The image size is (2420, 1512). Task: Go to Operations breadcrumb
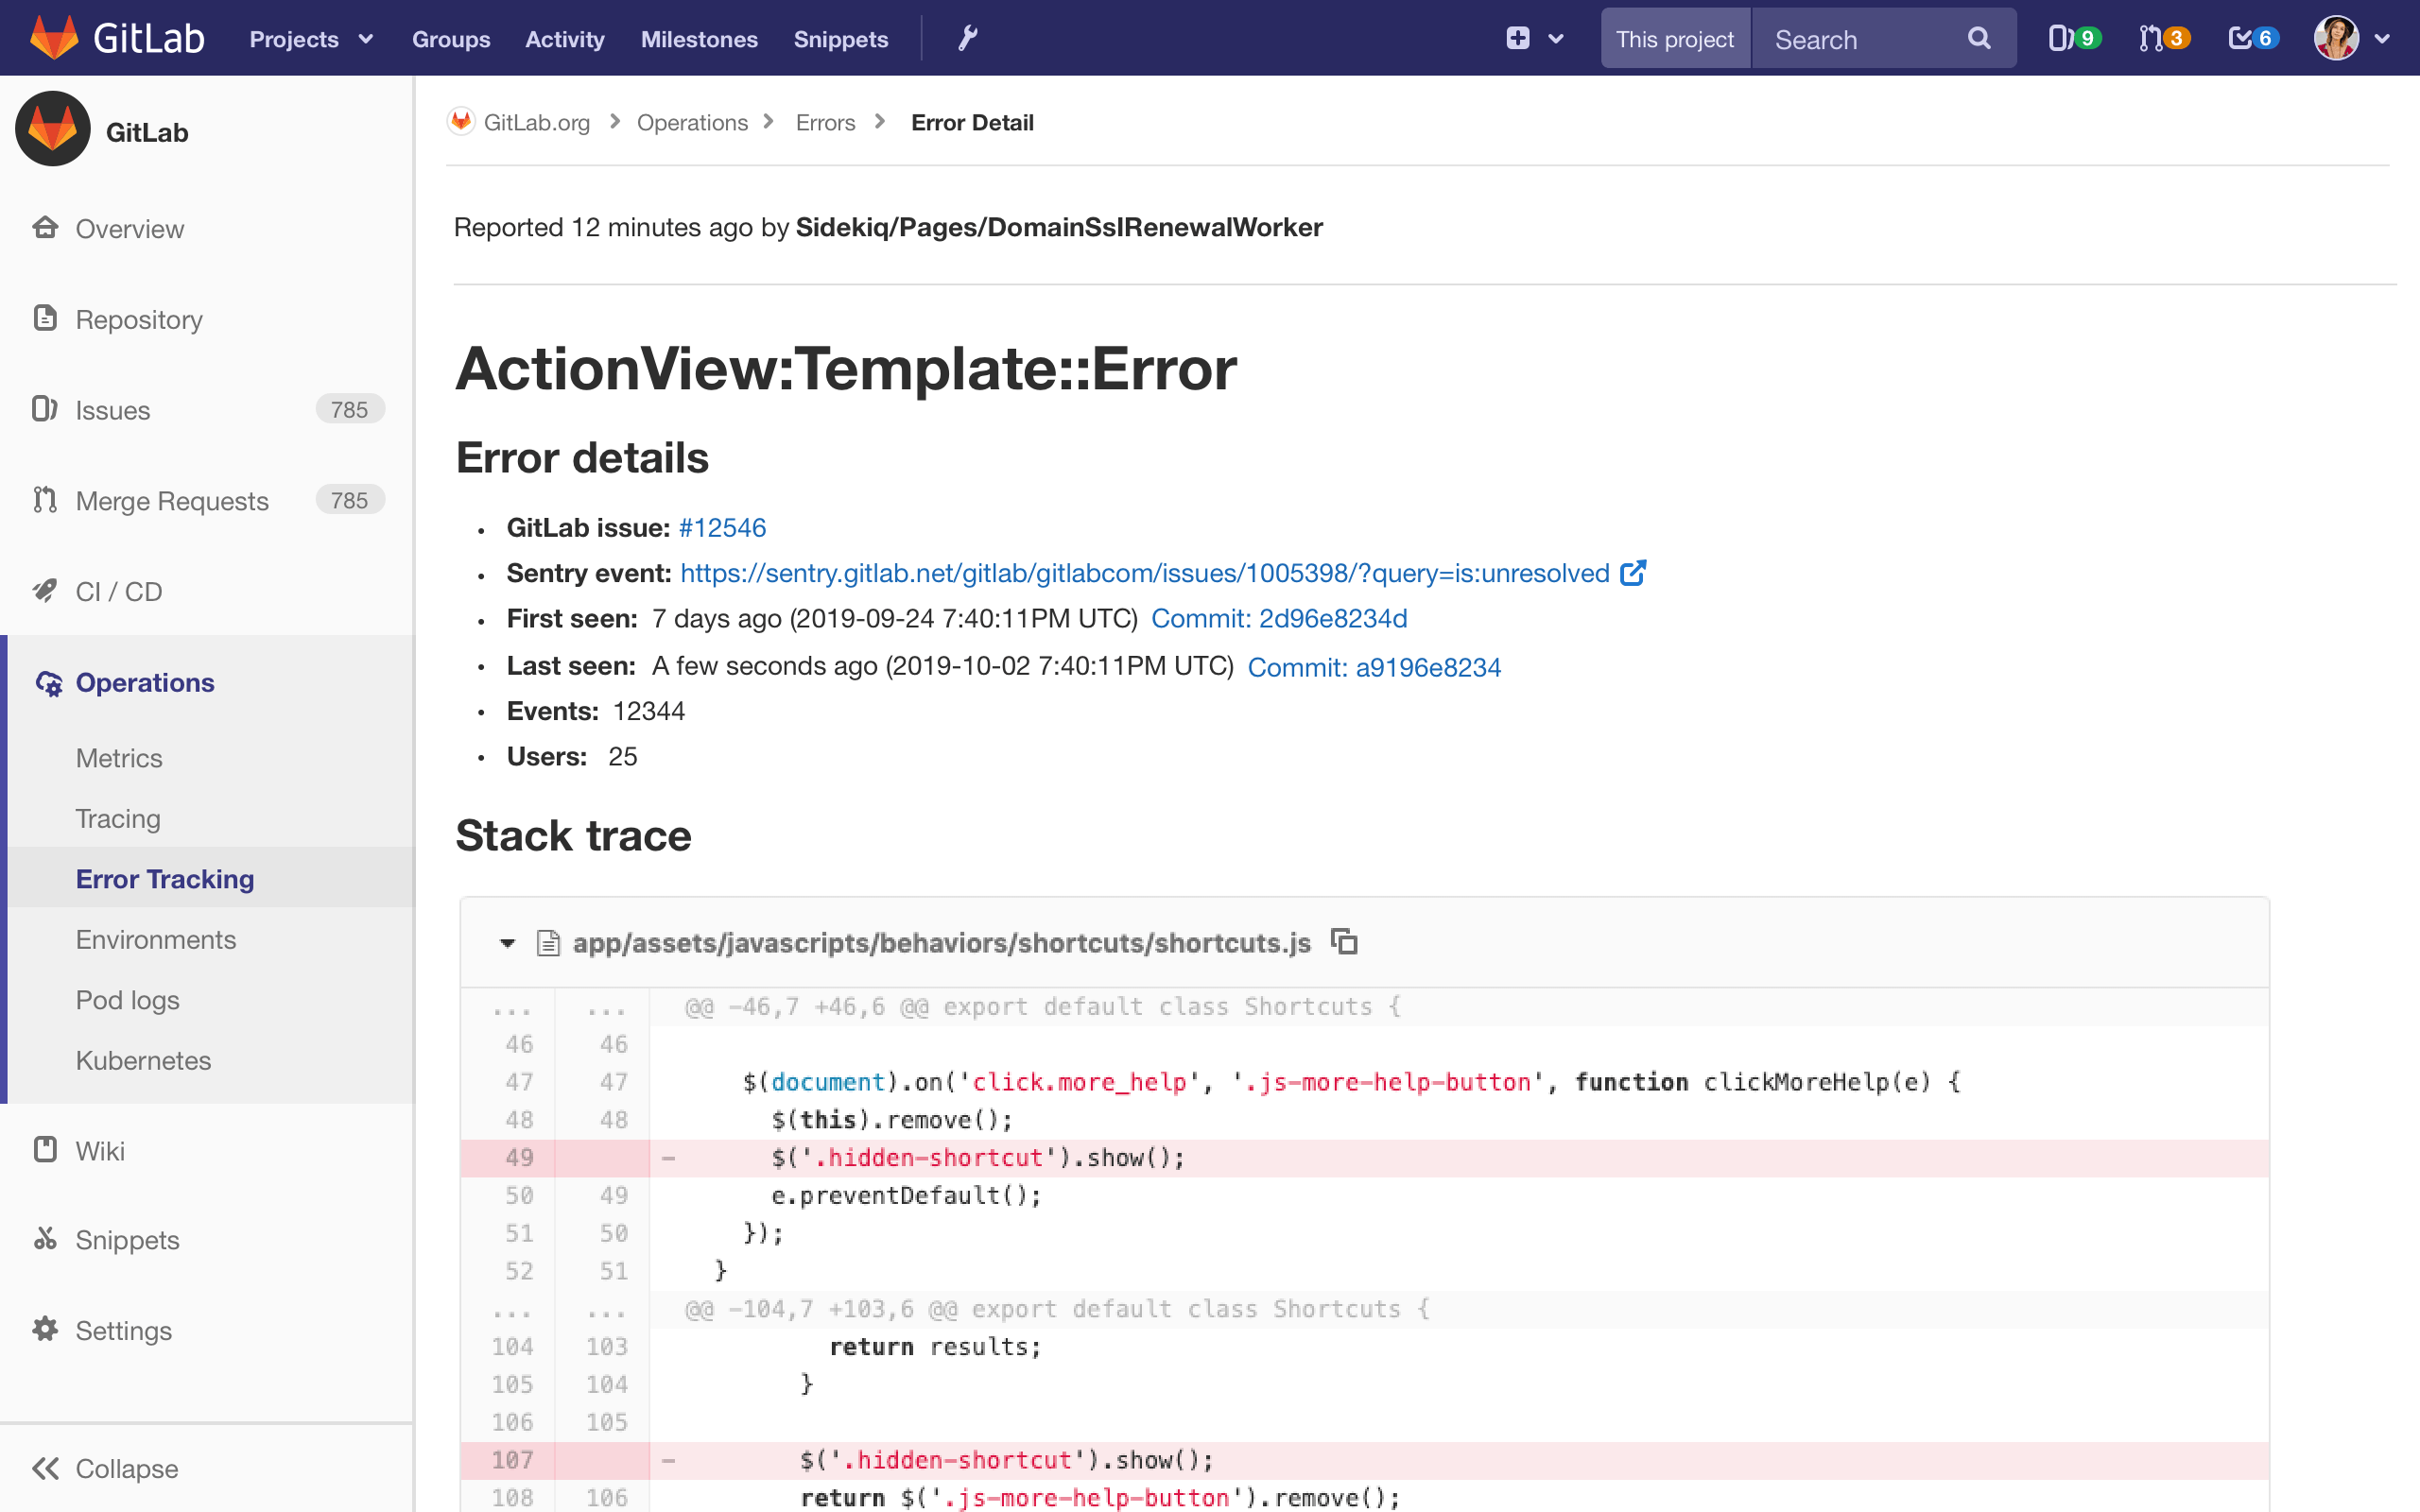(x=692, y=122)
